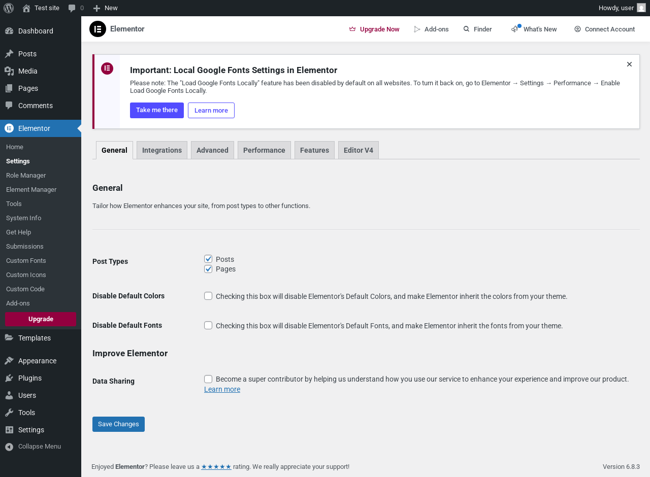Open the Integrations tab
Viewport: 650px width, 477px height.
(x=162, y=150)
